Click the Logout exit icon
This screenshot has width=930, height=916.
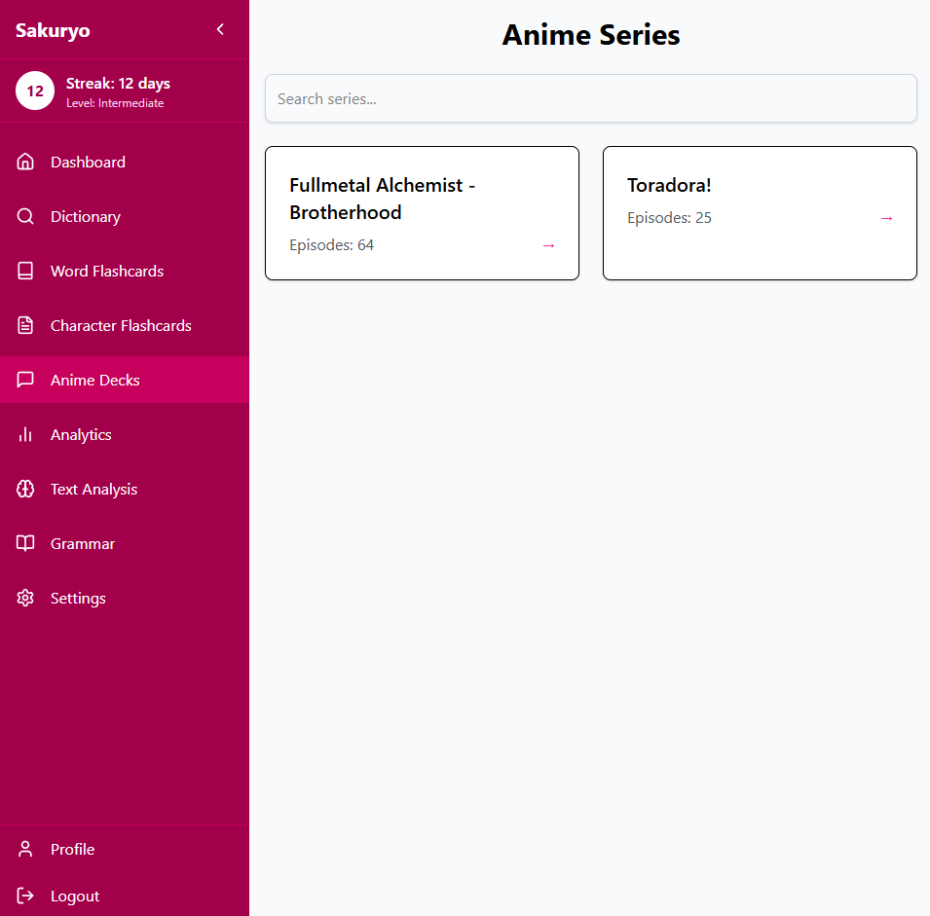pos(25,896)
